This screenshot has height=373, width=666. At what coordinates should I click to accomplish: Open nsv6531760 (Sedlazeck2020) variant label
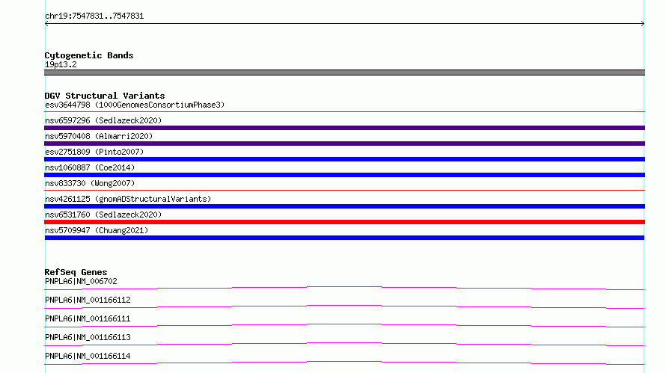point(103,215)
